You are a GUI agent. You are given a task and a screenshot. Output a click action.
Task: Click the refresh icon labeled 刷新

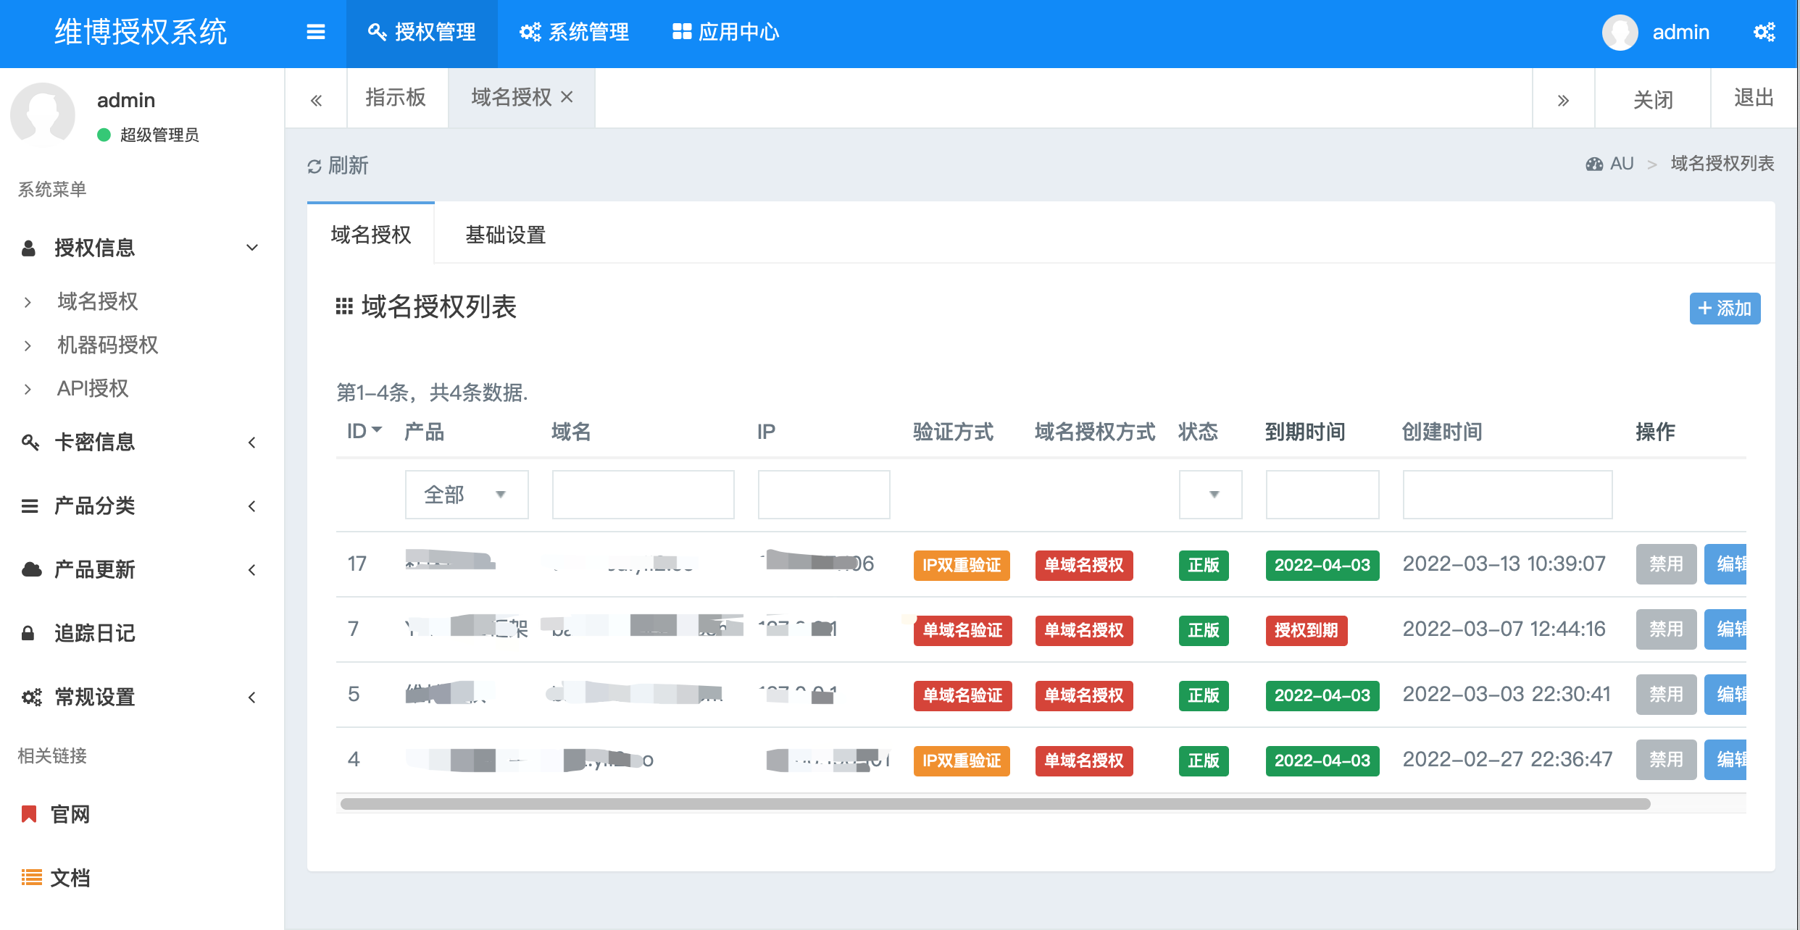click(314, 167)
